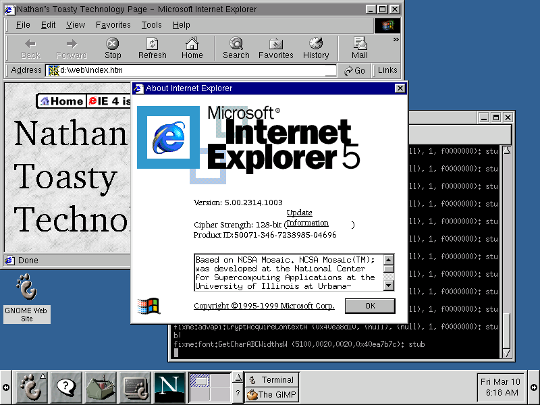Open the Links toolbar band
Screen dimensions: 540x405
(x=387, y=70)
